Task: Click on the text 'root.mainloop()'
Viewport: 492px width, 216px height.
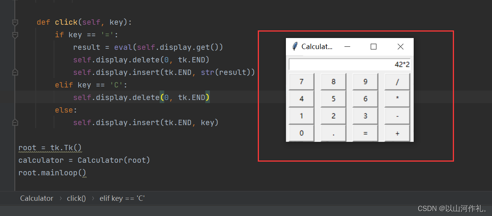Action: [52, 173]
